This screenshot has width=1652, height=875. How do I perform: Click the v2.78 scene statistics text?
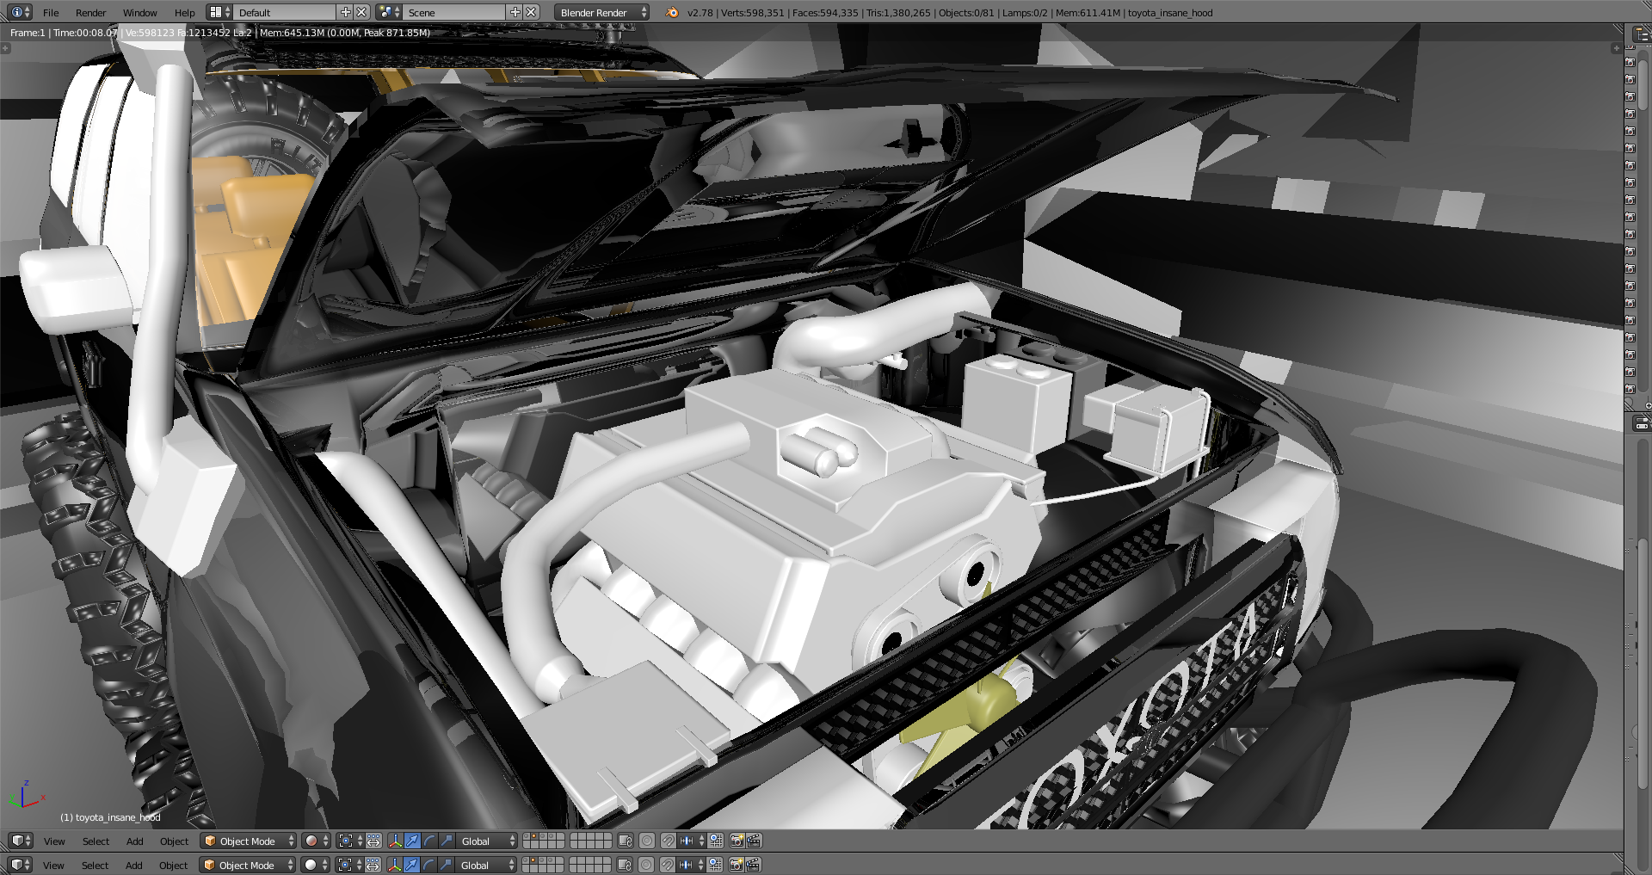950,13
